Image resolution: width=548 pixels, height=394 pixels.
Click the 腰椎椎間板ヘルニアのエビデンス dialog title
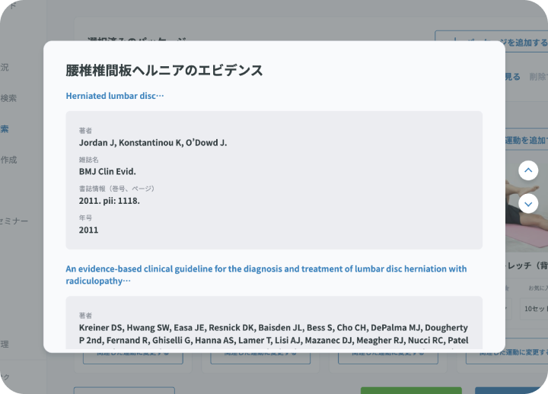pyautogui.click(x=164, y=71)
